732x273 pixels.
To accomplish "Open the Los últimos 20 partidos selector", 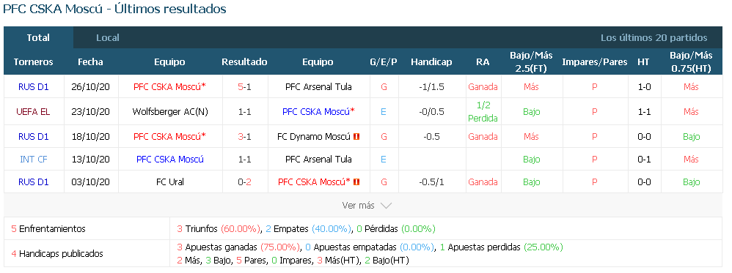I will [x=654, y=38].
